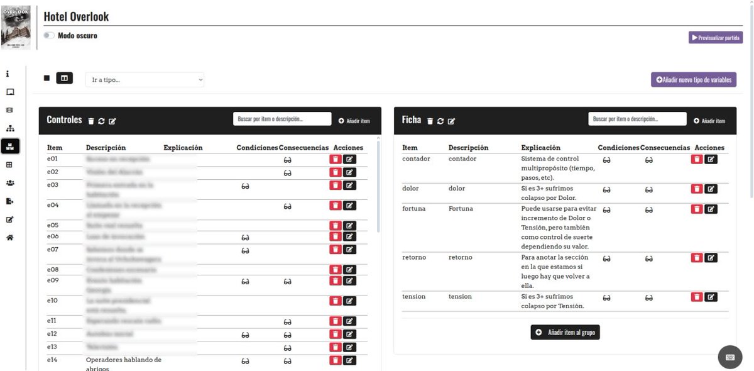Open the users group section in sidebar
The width and height of the screenshot is (754, 371).
[10, 183]
